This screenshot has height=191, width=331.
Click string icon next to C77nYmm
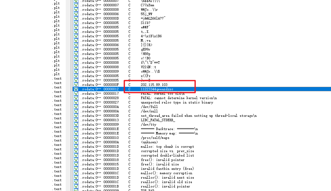(76, 5)
